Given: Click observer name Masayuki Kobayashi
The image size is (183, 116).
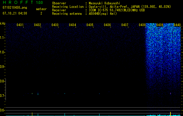Looking at the screenshot, I should point(104,3).
